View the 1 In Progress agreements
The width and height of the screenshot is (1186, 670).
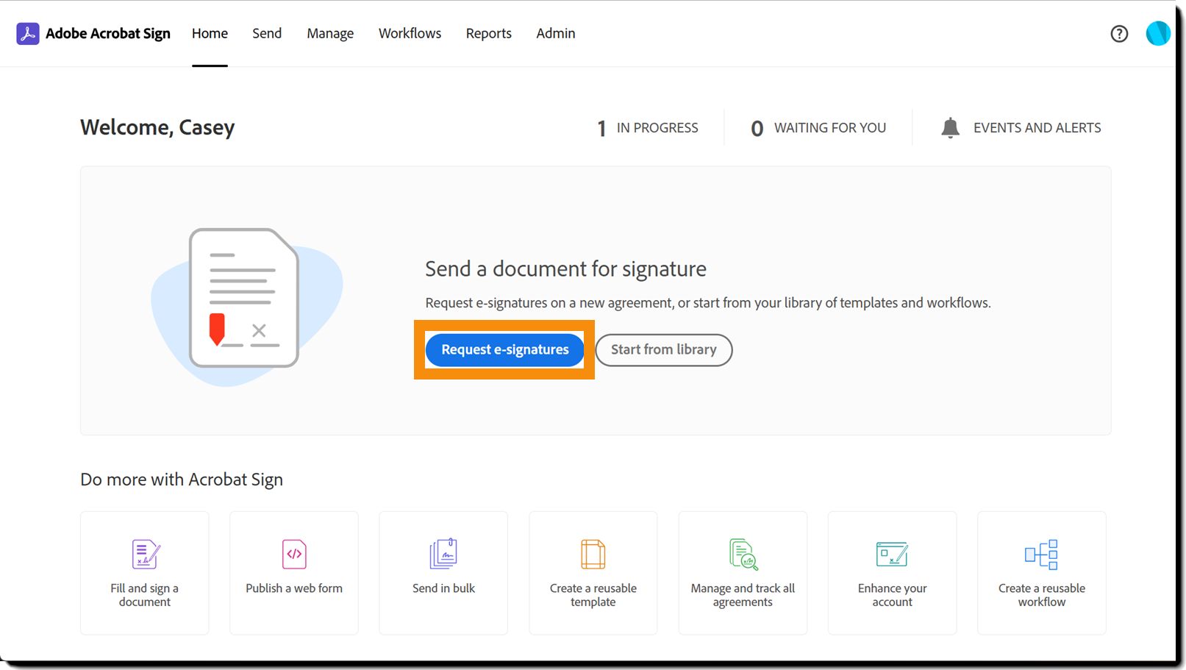pos(647,128)
